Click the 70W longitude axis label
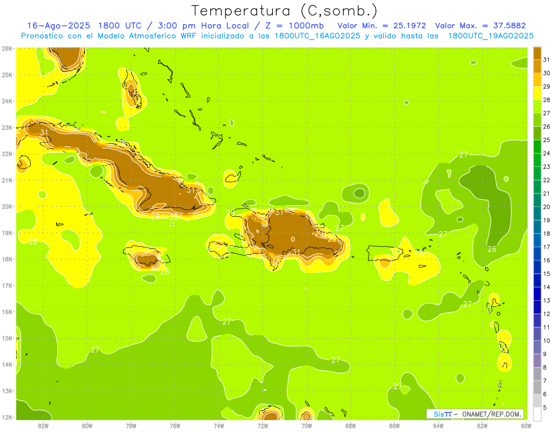The image size is (559, 432). coord(307,425)
